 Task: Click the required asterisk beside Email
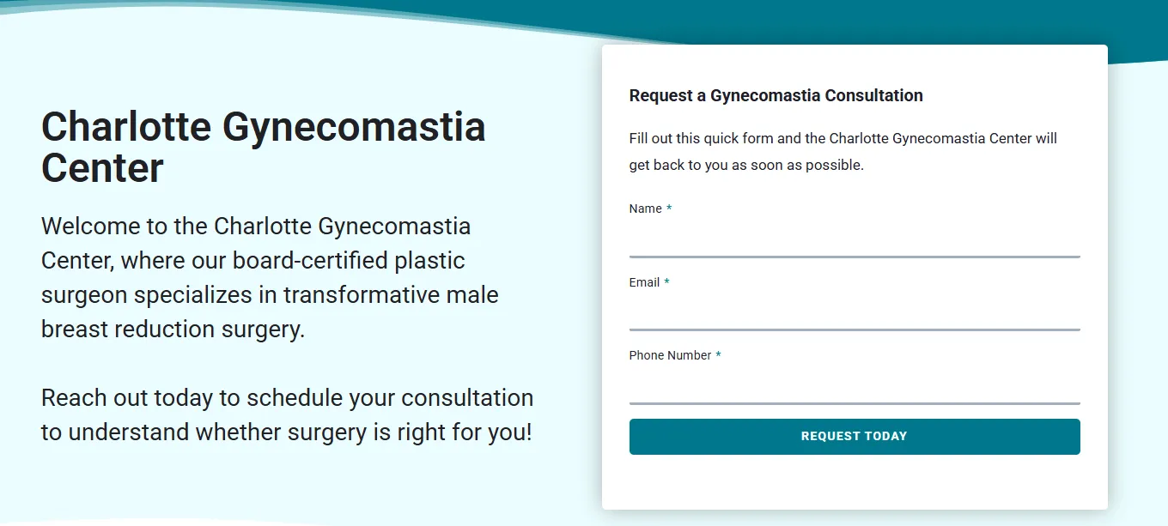666,282
